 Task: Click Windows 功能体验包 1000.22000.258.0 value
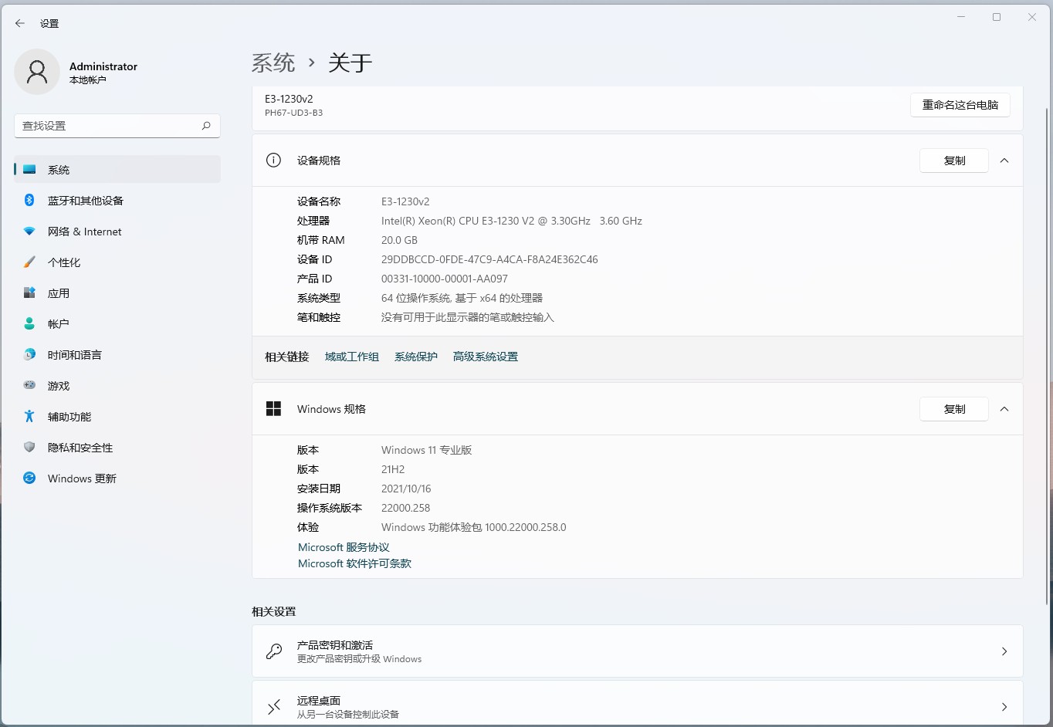tap(474, 527)
